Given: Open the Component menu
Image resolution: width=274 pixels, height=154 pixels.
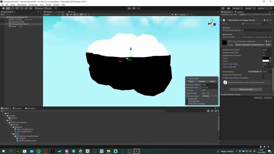Looking at the screenshot, I should [33, 5].
